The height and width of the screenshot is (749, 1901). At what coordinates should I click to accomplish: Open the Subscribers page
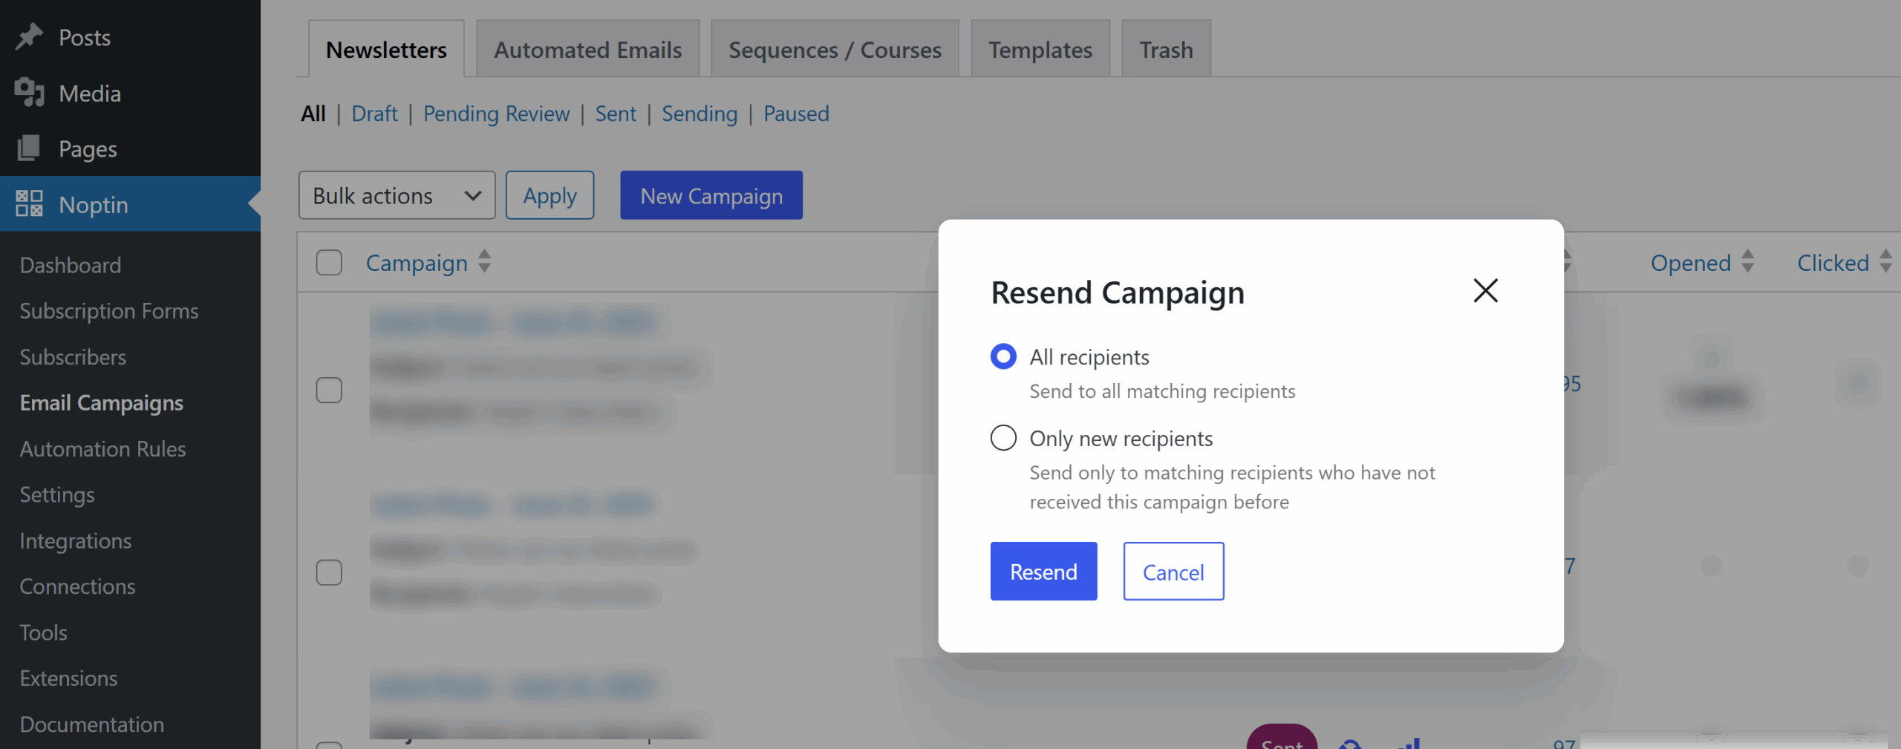[x=73, y=357]
